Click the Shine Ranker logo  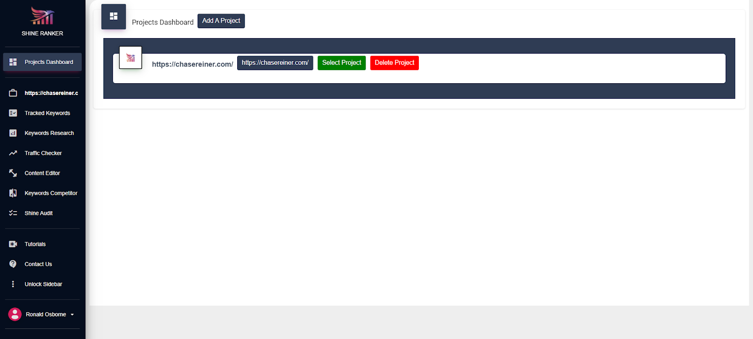[x=42, y=16]
